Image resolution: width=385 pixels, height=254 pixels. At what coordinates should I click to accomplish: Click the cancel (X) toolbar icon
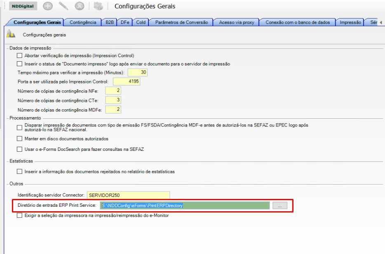coord(80,6)
